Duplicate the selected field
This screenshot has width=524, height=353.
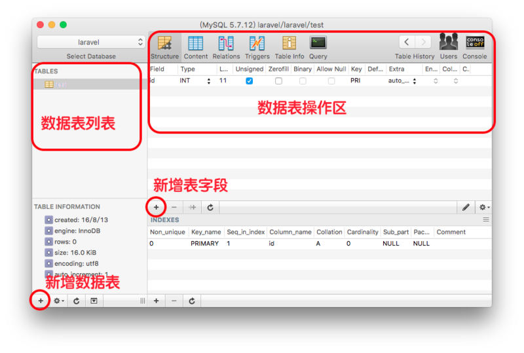pyautogui.click(x=192, y=207)
